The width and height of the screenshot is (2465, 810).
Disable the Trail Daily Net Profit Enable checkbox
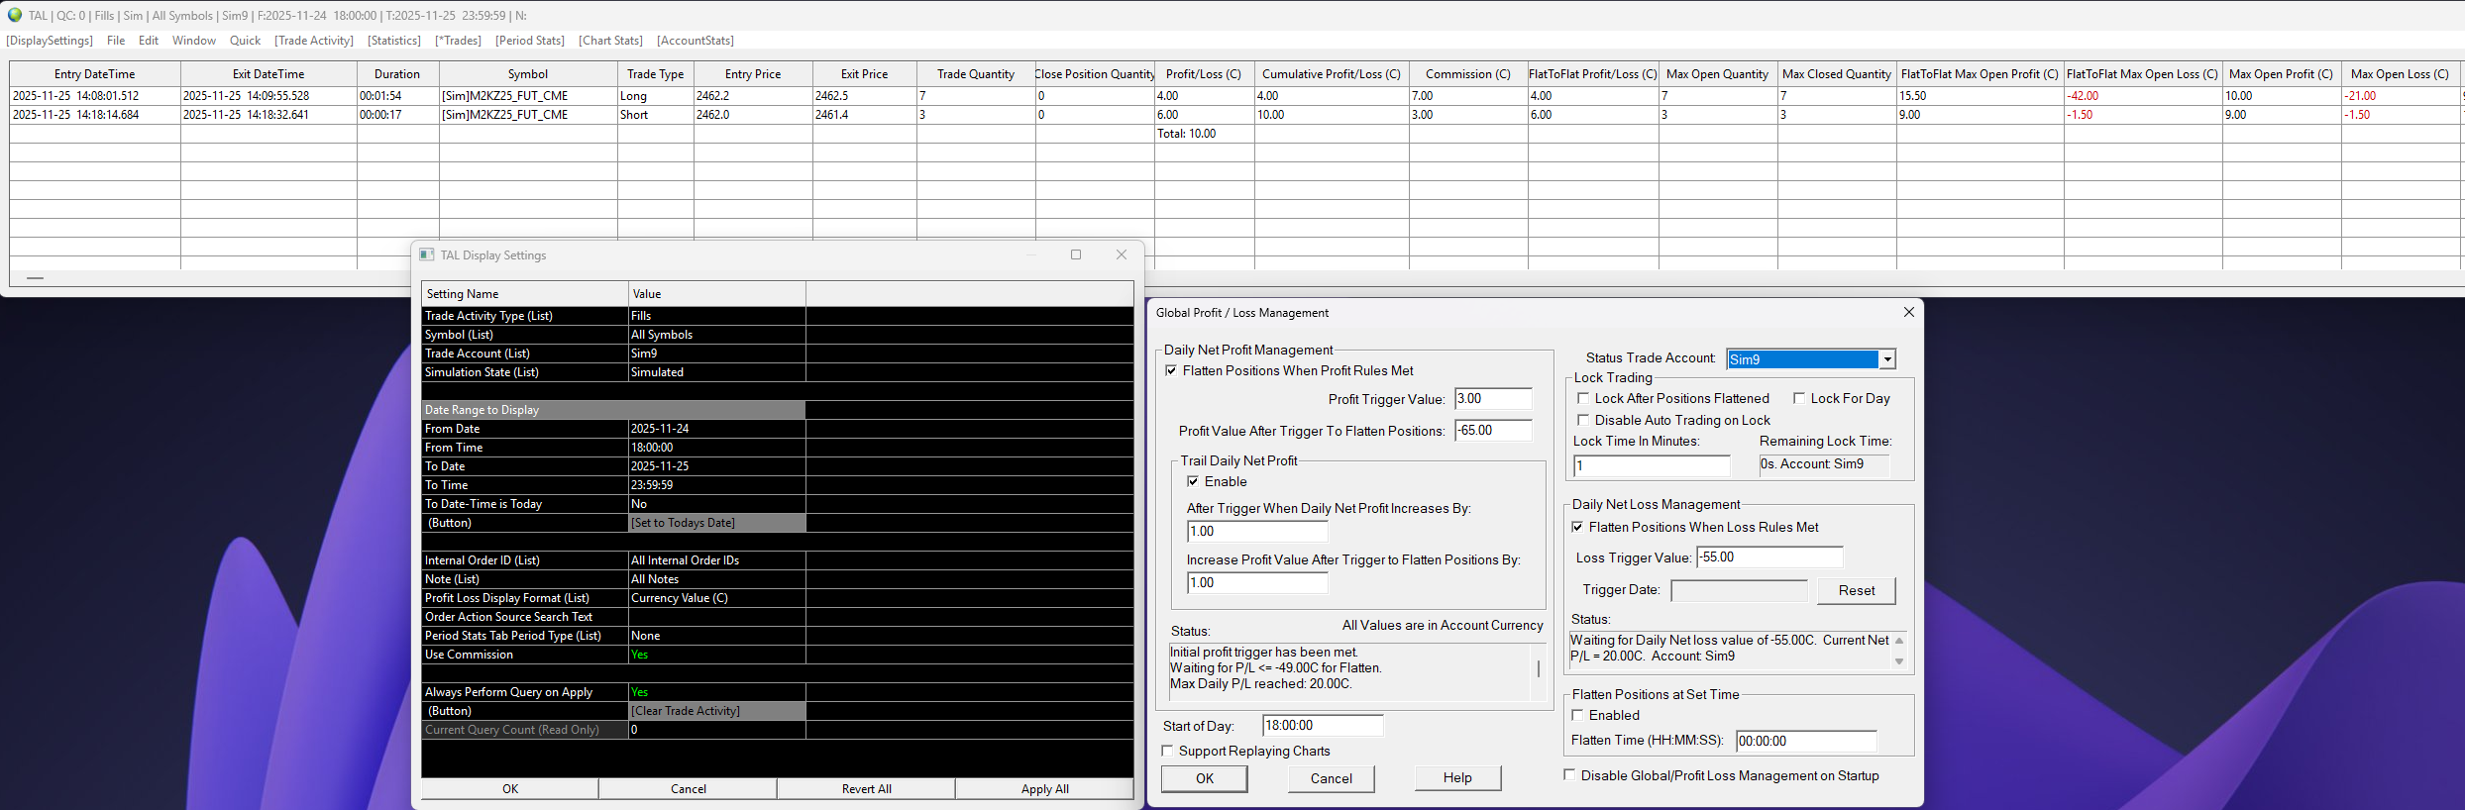tap(1193, 481)
